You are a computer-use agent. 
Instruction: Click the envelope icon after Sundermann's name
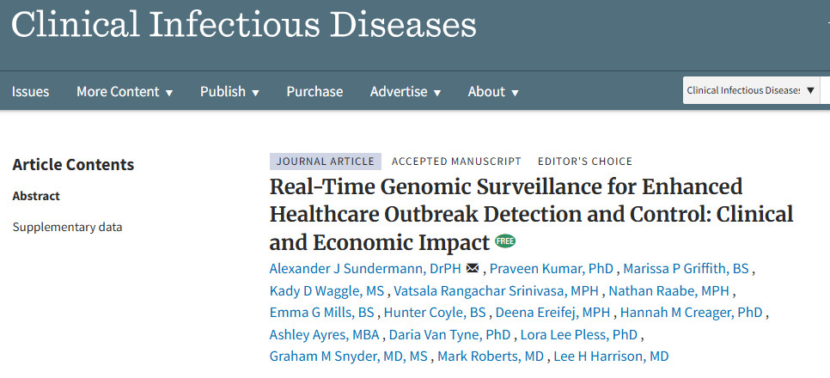(x=473, y=269)
